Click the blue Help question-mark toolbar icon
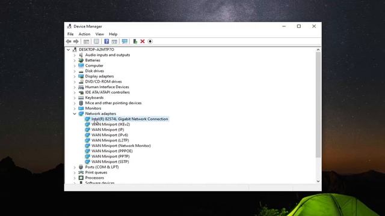385x216 pixels. 106,41
